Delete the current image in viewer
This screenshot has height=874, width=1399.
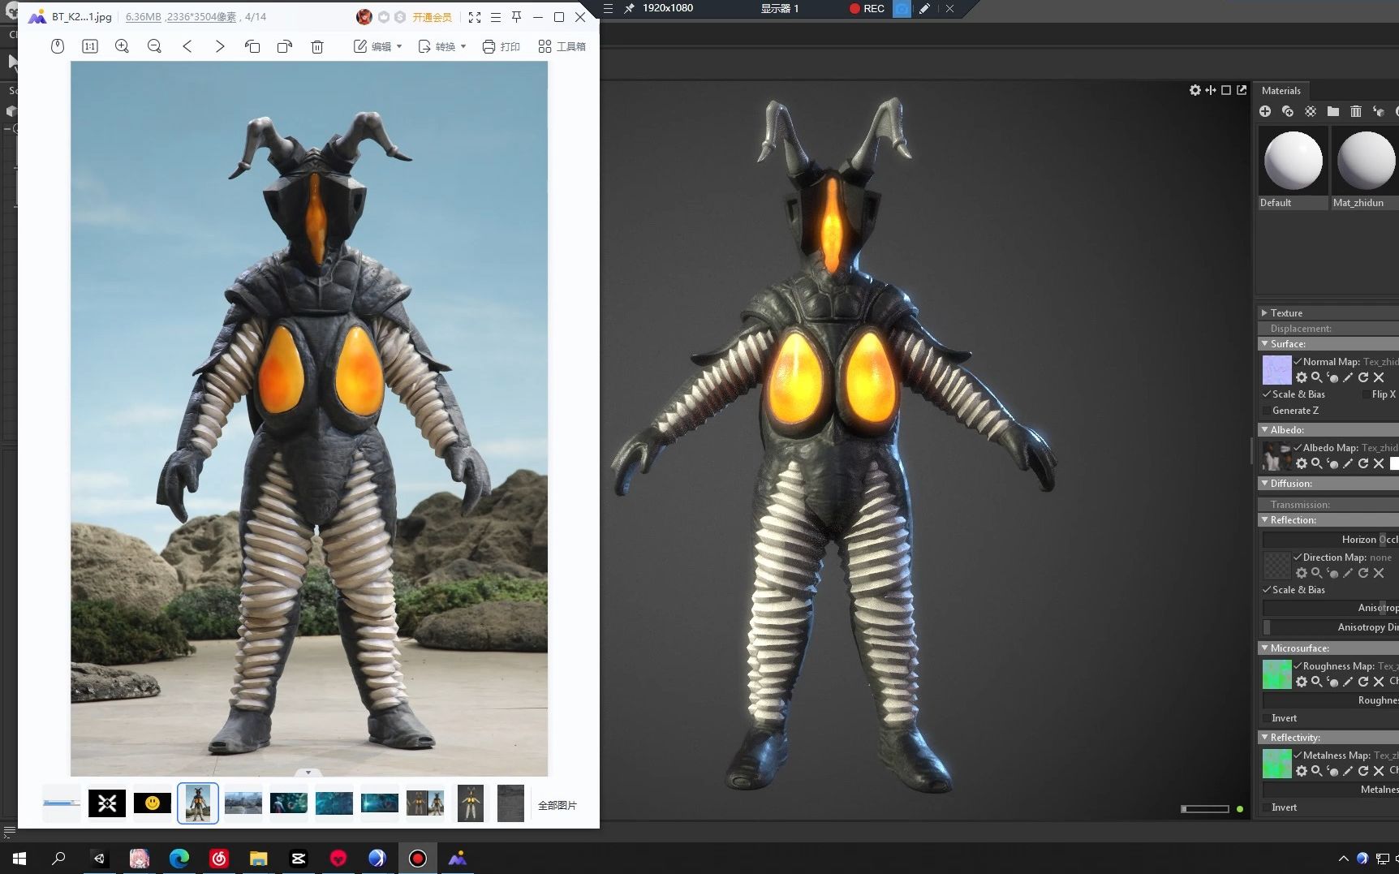(x=317, y=46)
